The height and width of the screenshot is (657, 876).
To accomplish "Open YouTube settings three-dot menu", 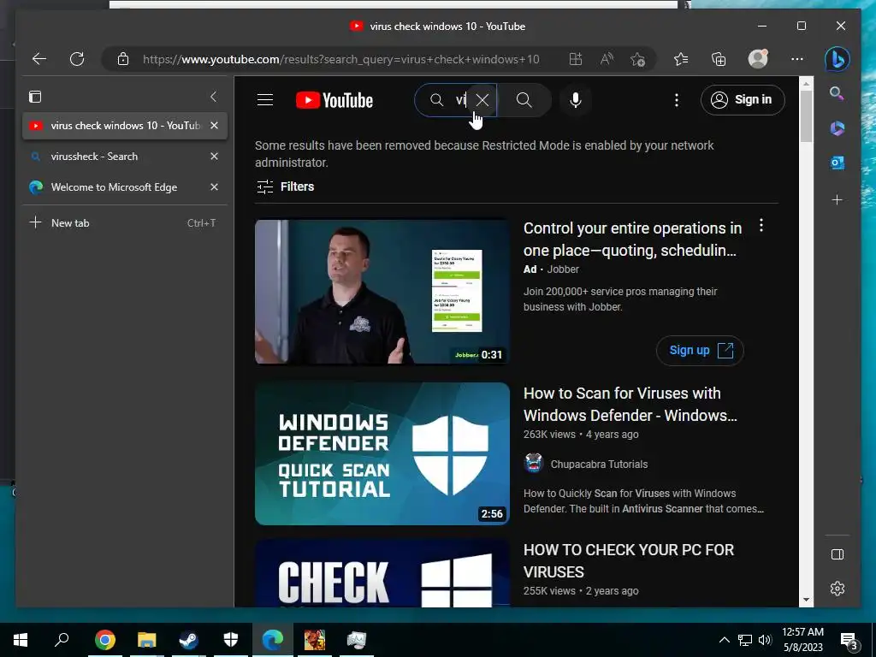I will (x=677, y=100).
